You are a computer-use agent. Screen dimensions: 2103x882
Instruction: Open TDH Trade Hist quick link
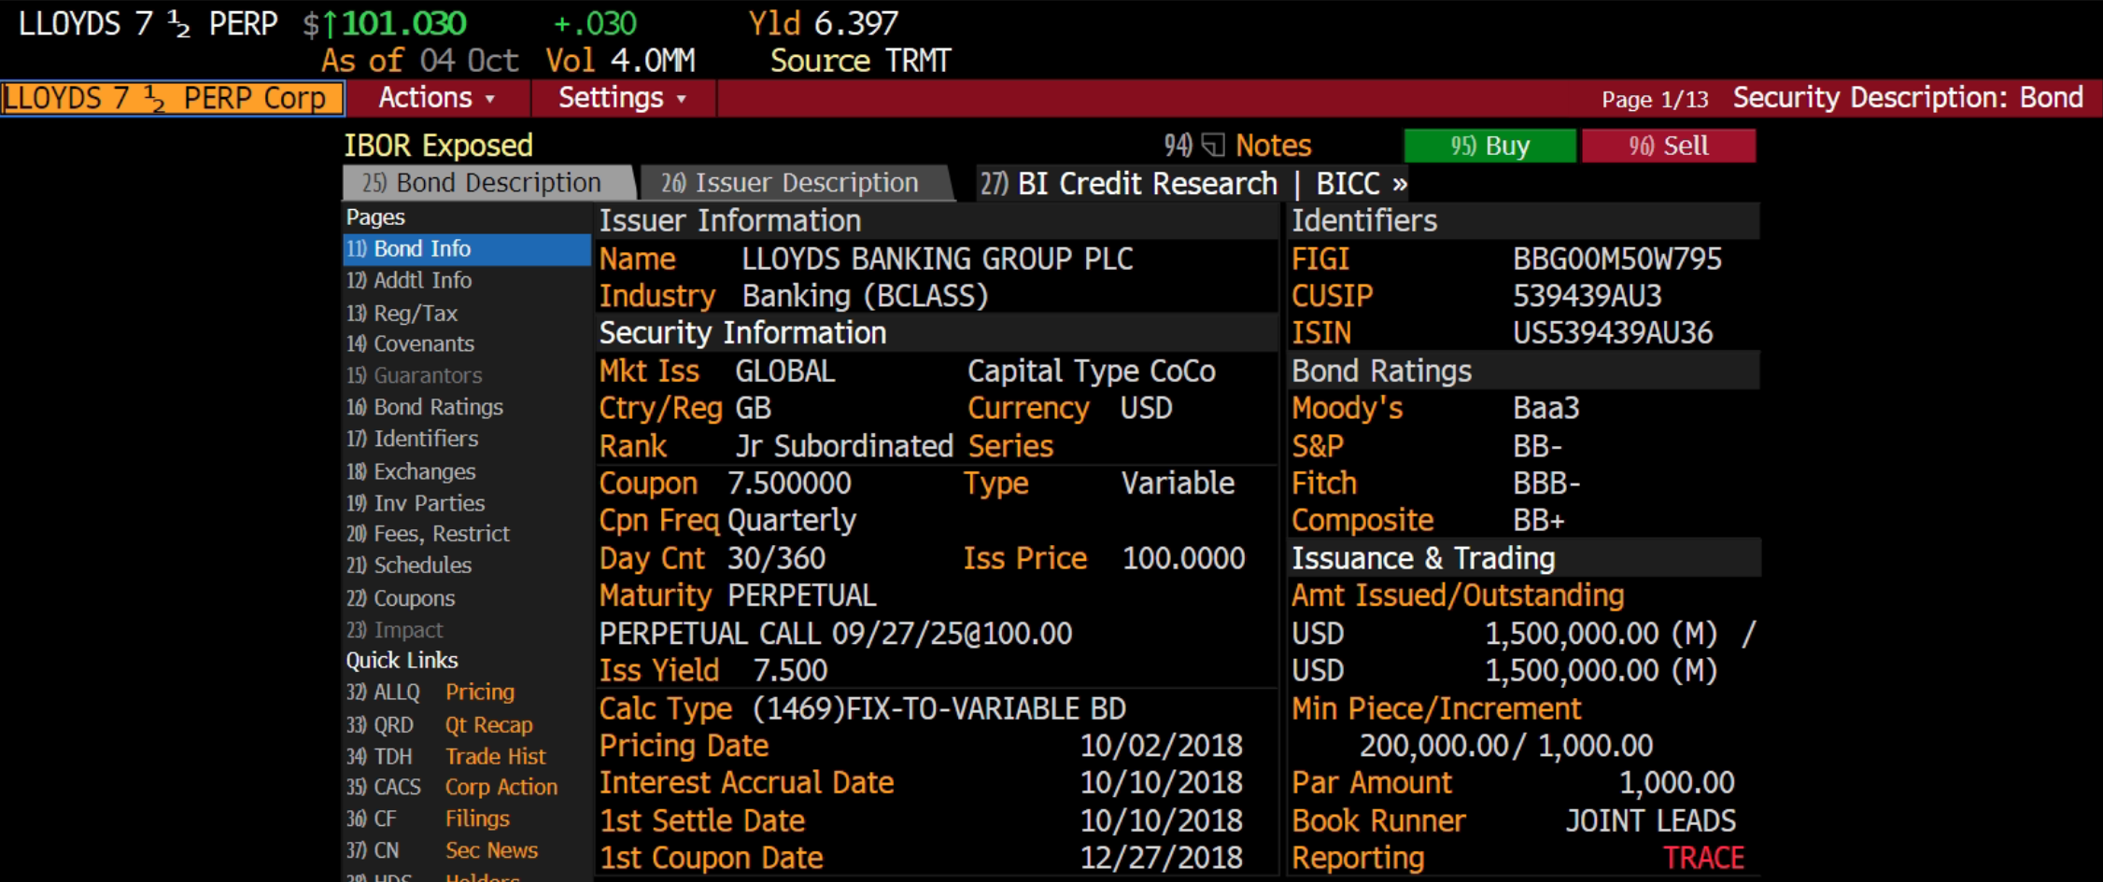[446, 757]
